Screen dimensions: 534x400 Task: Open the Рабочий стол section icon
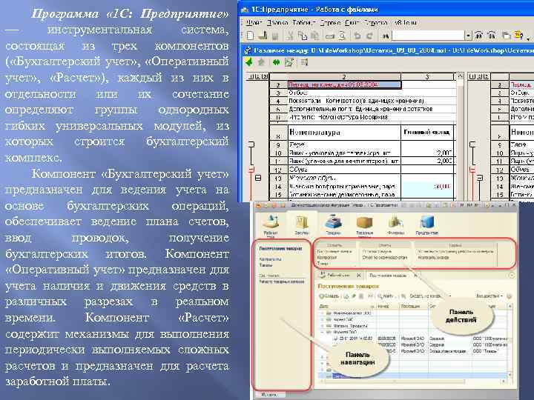point(271,224)
